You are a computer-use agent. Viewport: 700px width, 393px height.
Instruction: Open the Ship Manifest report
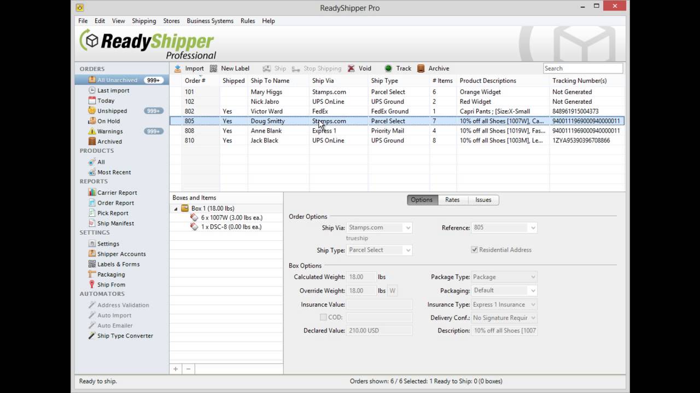pos(115,223)
